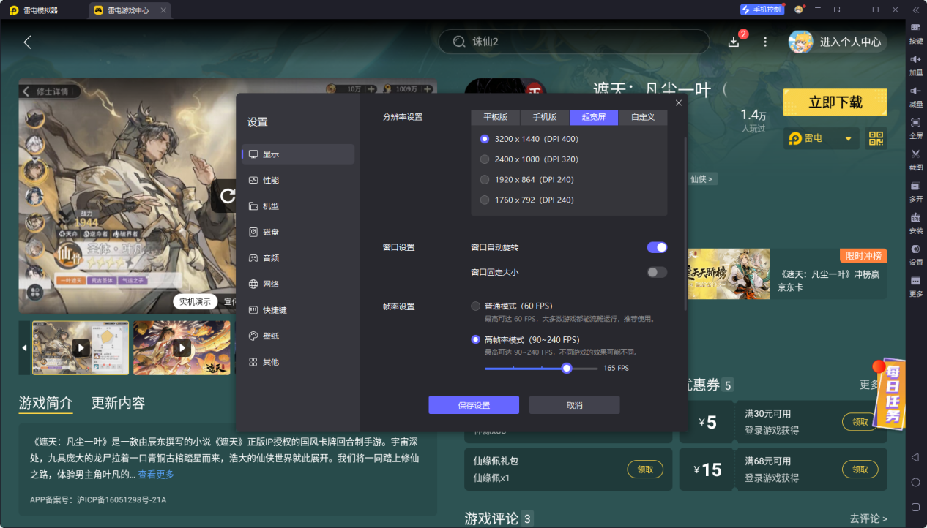Enable the 窗口固定大小 toggle
Image resolution: width=927 pixels, height=528 pixels.
(x=657, y=272)
